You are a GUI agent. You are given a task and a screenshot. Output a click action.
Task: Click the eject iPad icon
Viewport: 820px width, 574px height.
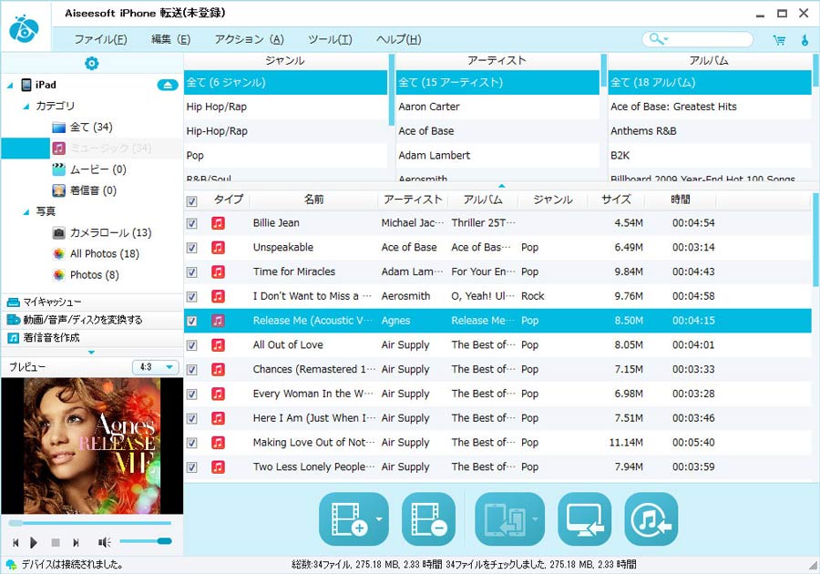167,85
